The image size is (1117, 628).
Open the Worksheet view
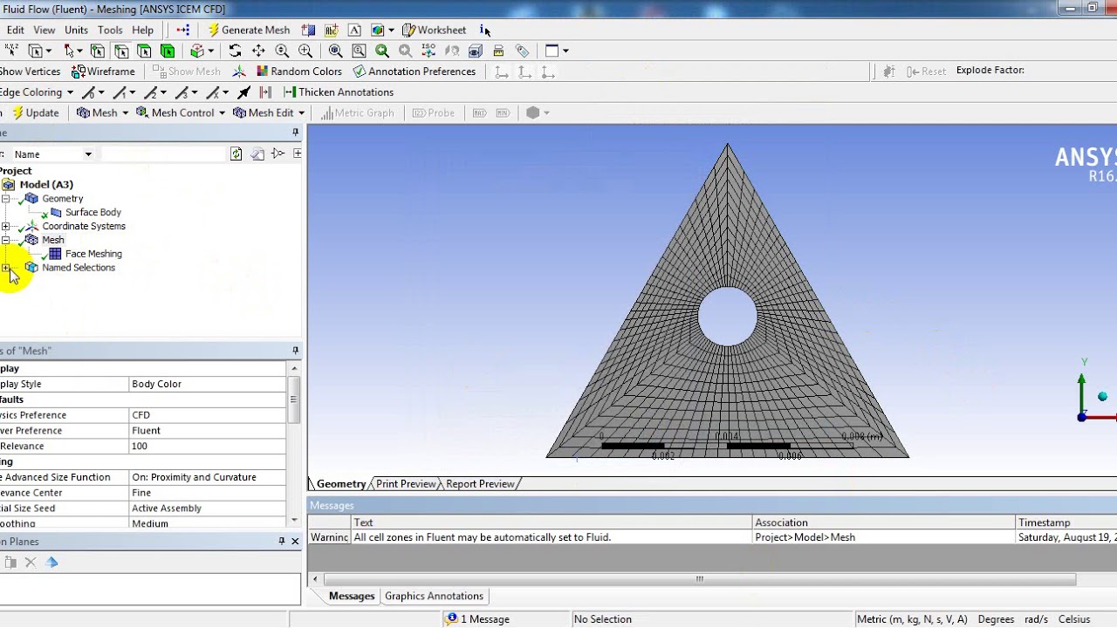(434, 30)
